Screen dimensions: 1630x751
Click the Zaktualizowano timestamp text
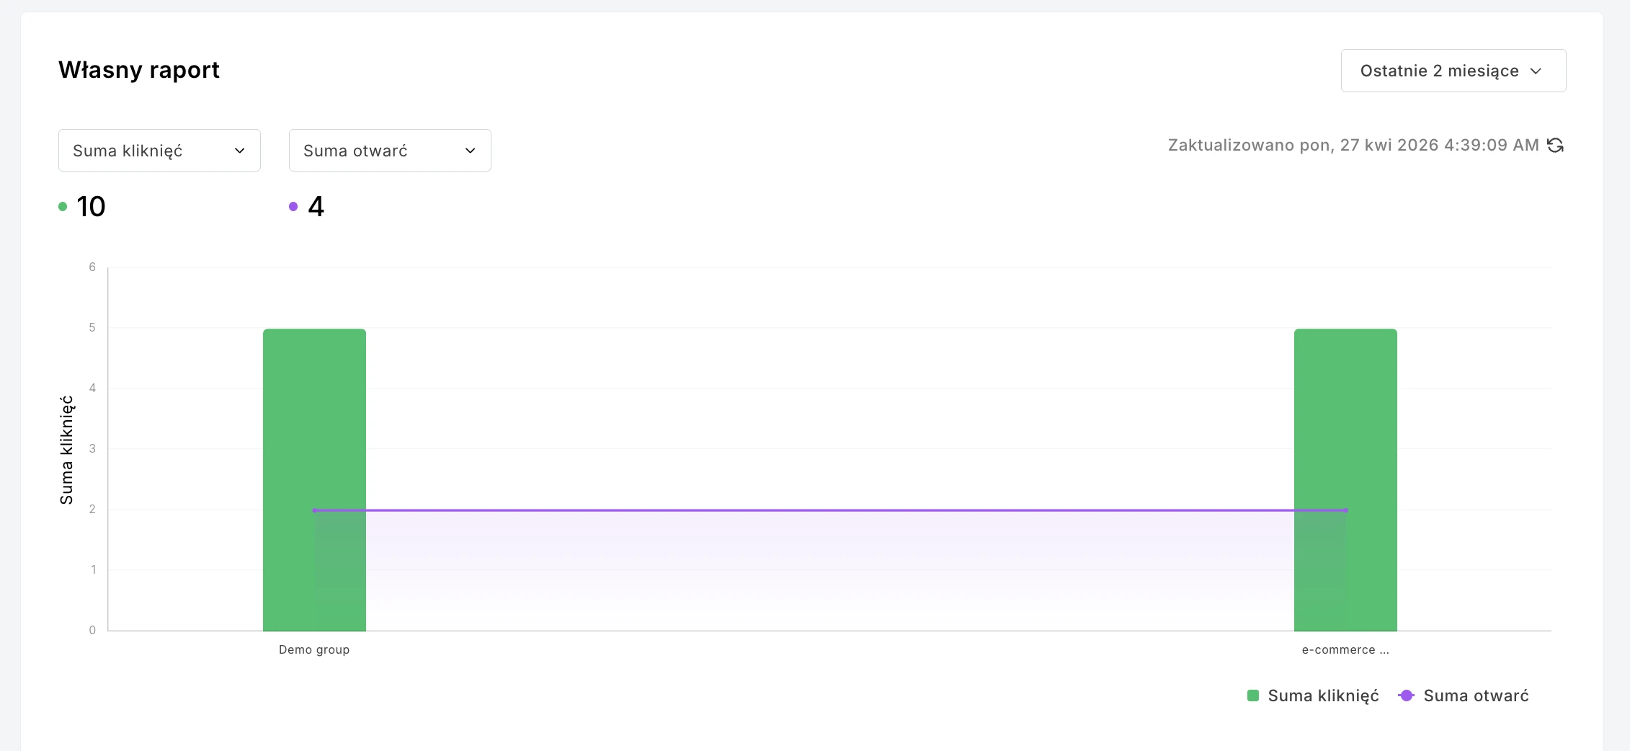click(x=1353, y=146)
